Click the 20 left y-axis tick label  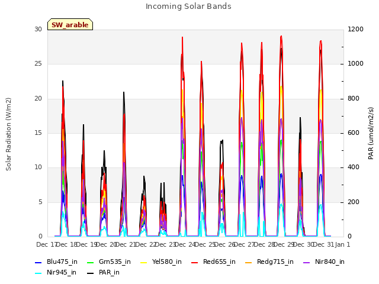pos(38,99)
